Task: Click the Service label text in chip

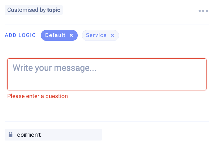Action: [96, 35]
